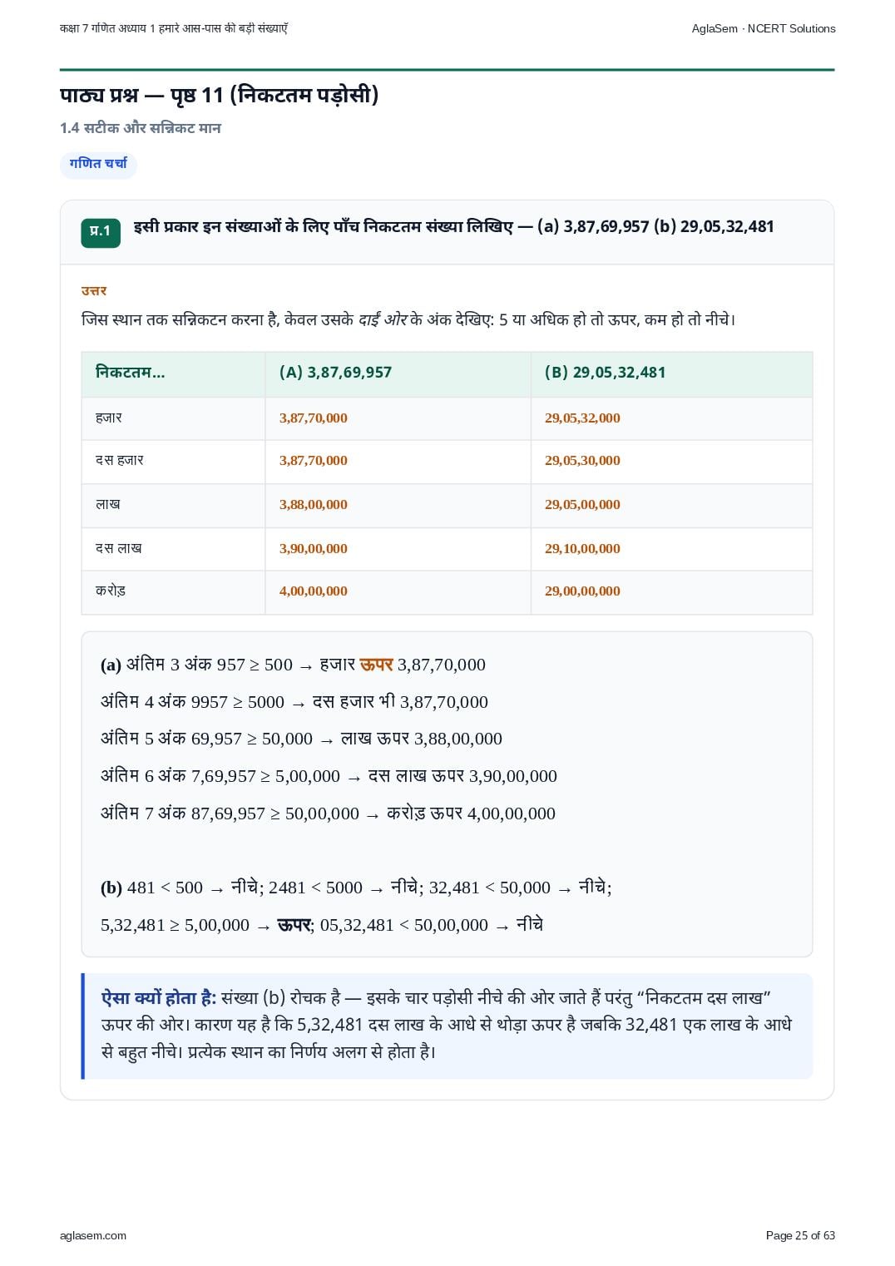Click the 1.4 सटीक और सन्निकट मान subtitle

(x=141, y=128)
